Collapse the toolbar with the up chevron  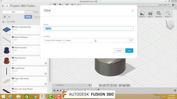pos(175,8)
